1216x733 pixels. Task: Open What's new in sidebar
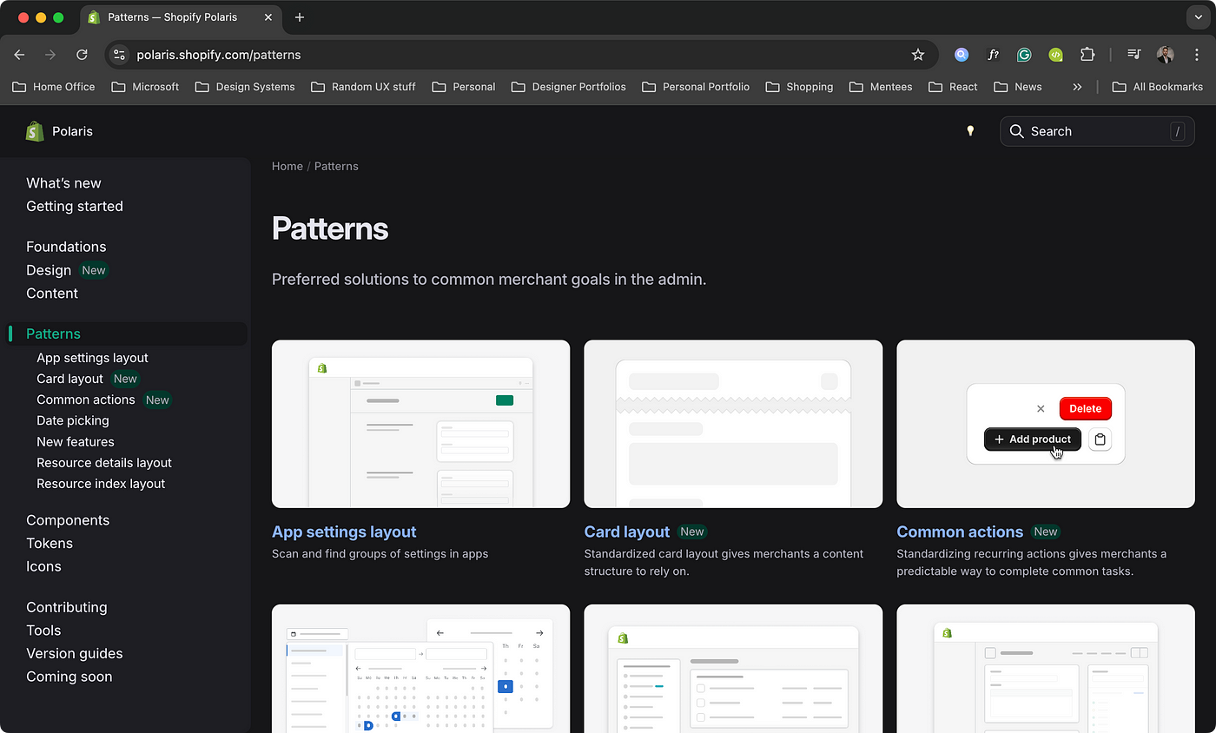[63, 183]
